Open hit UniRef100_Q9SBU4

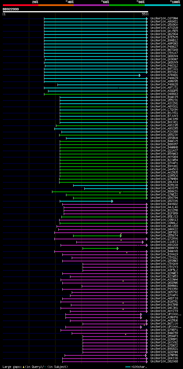[x=164, y=138]
